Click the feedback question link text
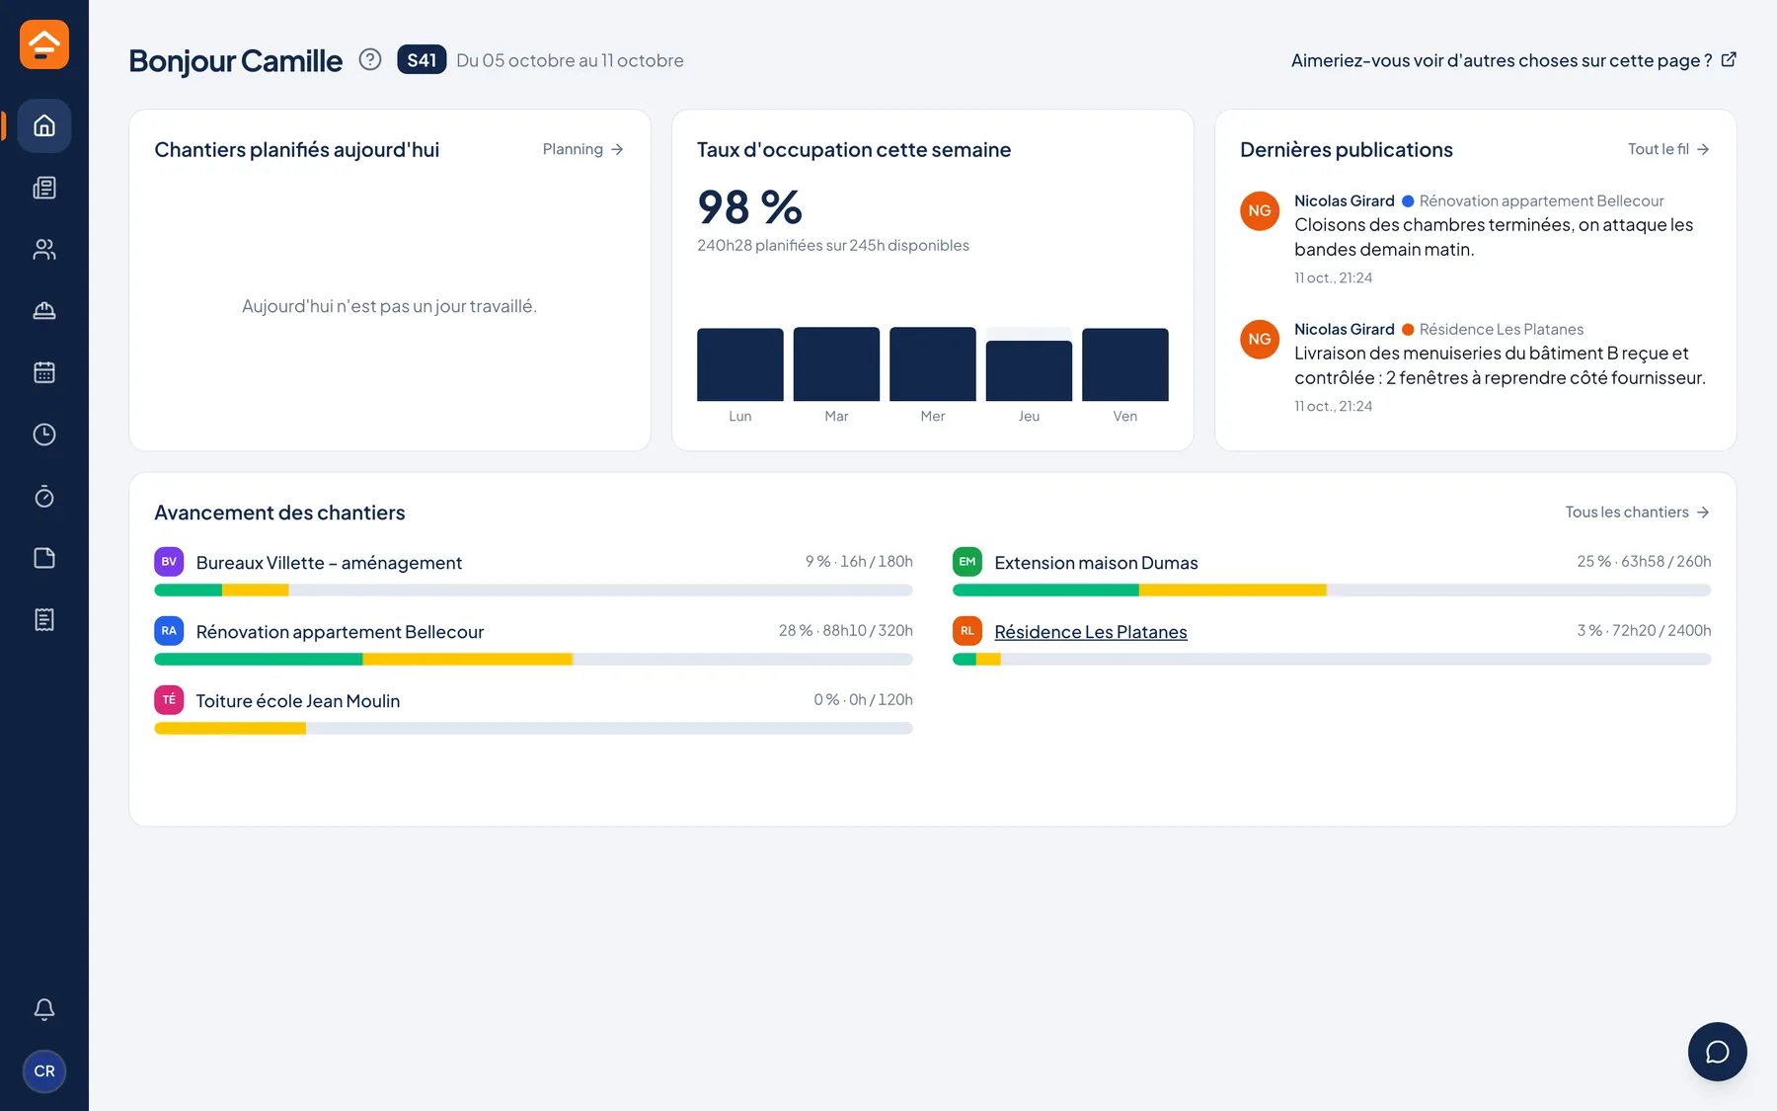The height and width of the screenshot is (1111, 1777). tap(1502, 60)
